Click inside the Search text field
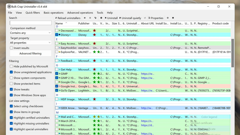The height and width of the screenshot is (135, 240). pos(31,23)
